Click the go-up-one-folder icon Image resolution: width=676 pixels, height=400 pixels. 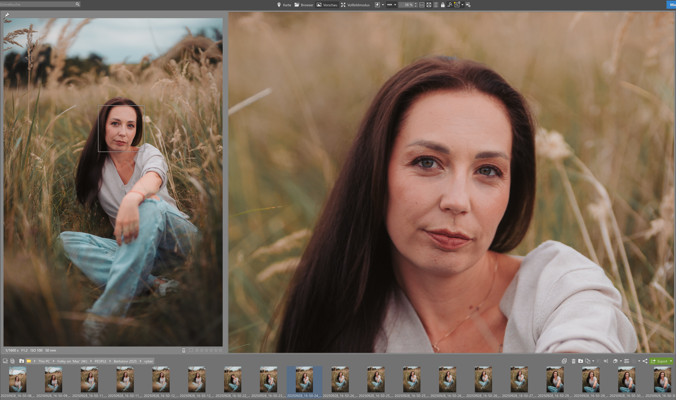click(21, 361)
